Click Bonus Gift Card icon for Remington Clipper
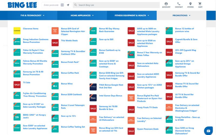The height and width of the screenshot is (135, 216). pos(55,31)
